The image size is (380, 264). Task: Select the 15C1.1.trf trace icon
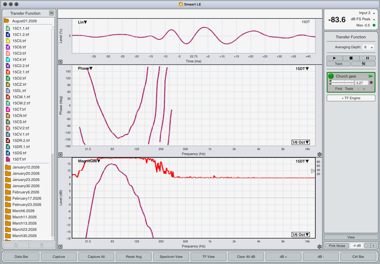pyautogui.click(x=8, y=28)
